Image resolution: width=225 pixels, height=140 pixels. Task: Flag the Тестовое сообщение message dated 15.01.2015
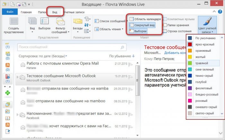[x=130, y=77]
